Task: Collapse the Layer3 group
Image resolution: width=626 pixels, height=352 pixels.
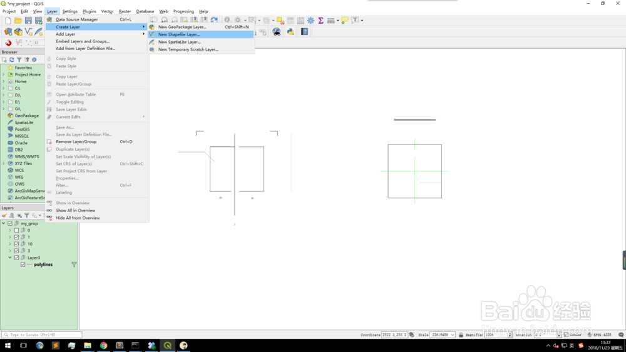Action: point(10,258)
